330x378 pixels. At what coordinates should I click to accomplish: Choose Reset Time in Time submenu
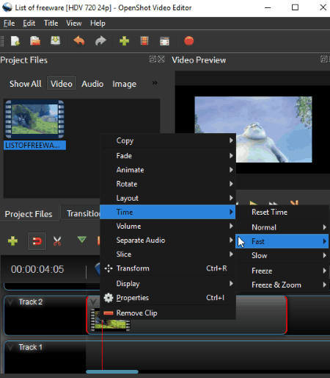(282, 213)
